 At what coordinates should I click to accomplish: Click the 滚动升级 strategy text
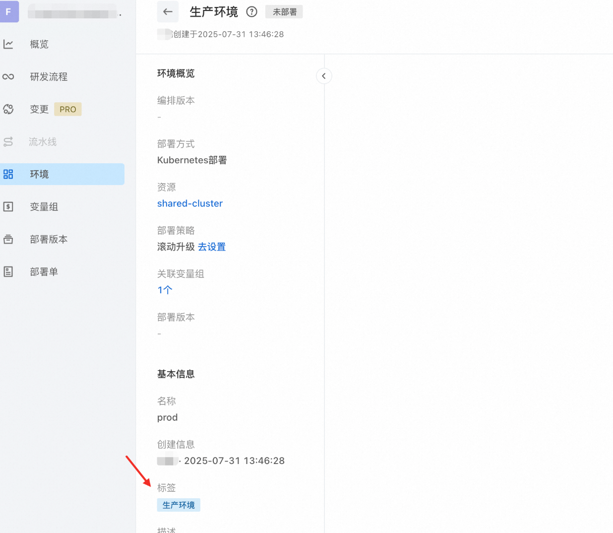tap(176, 247)
